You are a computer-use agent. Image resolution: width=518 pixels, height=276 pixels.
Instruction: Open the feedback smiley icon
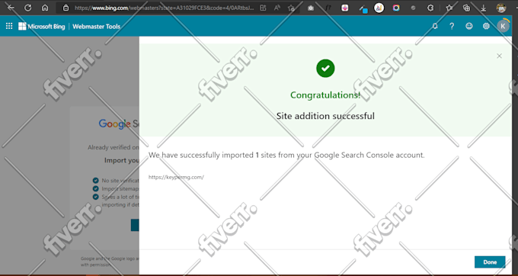[x=468, y=26]
